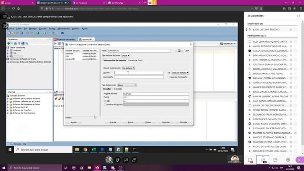Open the Blackboard session menu hamburger icon

[x=5, y=17]
